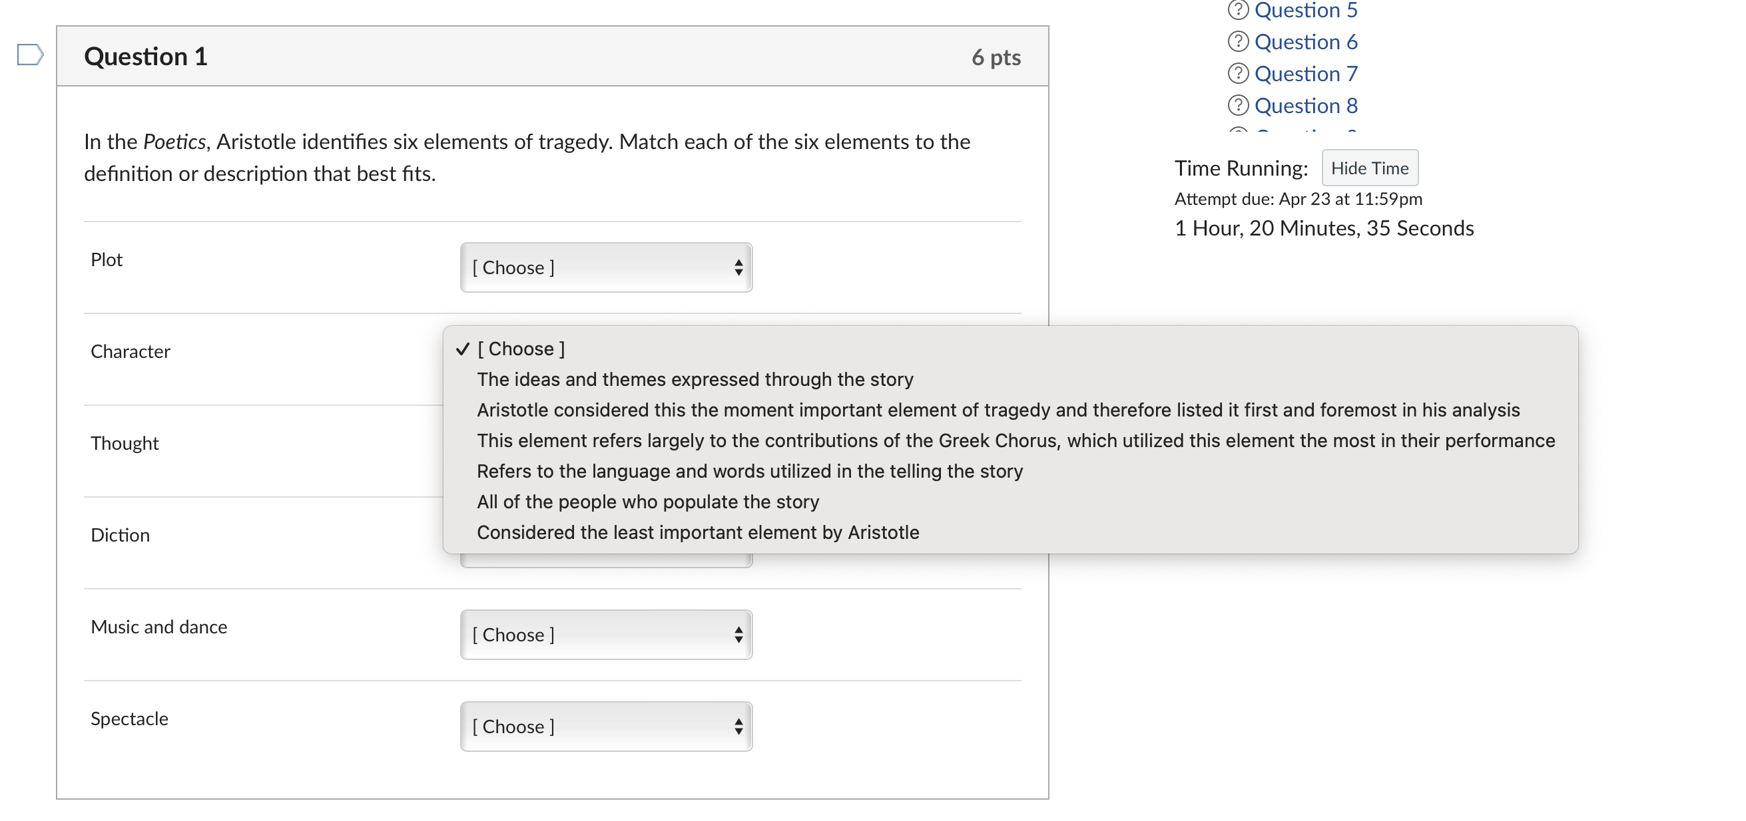
Task: Open the Plot answer dropdown
Action: [x=605, y=267]
